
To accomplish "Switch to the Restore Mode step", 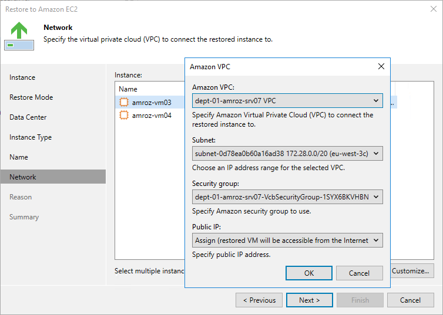I will [x=31, y=97].
